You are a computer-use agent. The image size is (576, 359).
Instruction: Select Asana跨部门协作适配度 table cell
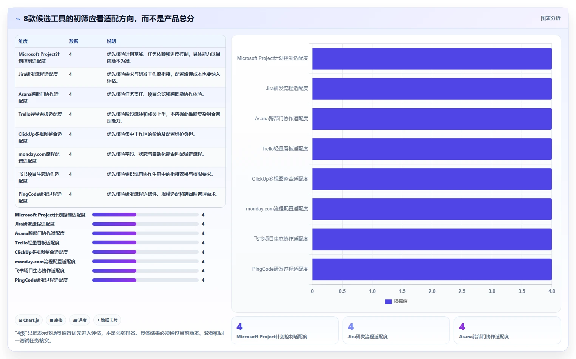(39, 97)
